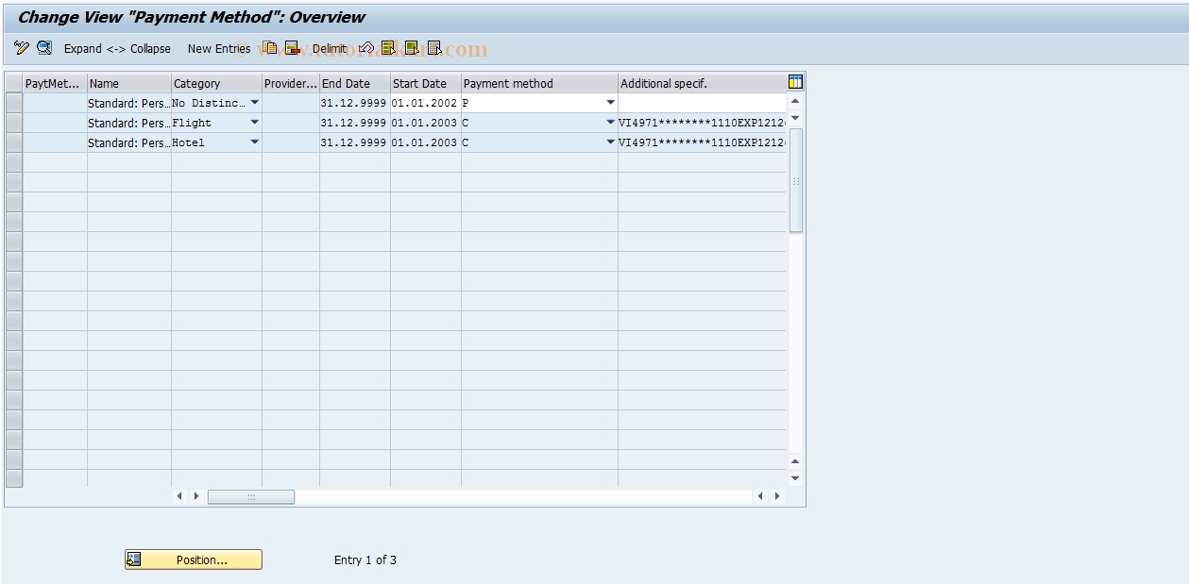Click the vertical scrollbar thumb
The width and height of the screenshot is (1189, 584).
pyautogui.click(x=795, y=180)
